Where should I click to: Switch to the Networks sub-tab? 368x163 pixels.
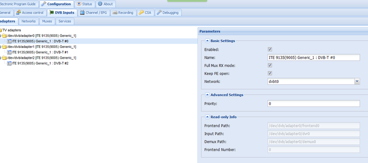point(29,21)
